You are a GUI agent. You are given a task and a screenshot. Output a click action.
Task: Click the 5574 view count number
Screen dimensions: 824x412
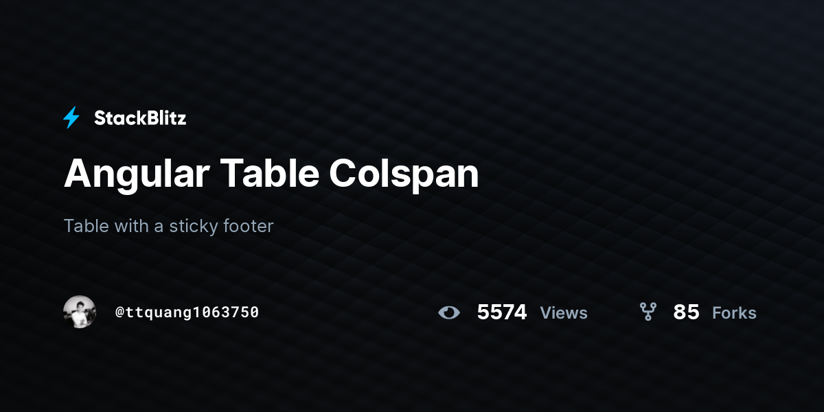click(x=502, y=312)
